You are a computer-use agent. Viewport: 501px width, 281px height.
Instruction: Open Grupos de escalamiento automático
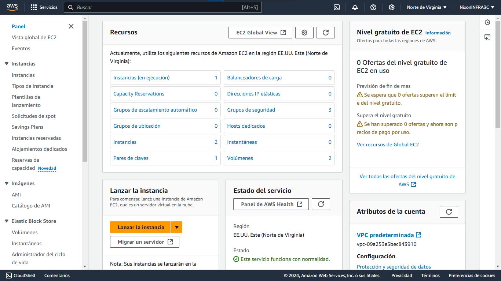pos(155,110)
